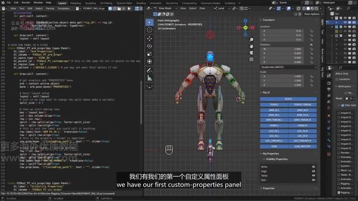Open the text editor Templates menu
The width and height of the screenshot is (358, 201).
coord(63,8)
